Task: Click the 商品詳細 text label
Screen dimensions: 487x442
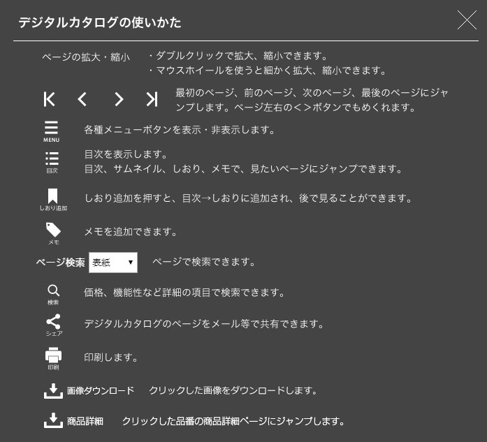Action: [x=85, y=421]
